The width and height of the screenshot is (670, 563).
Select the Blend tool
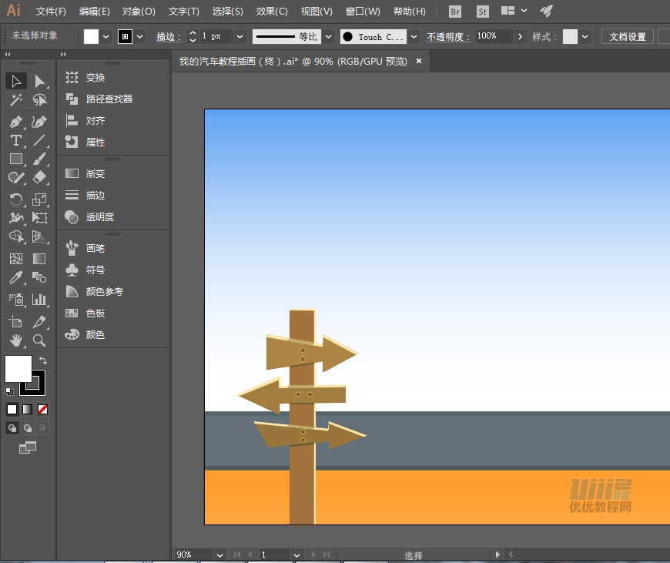click(39, 277)
